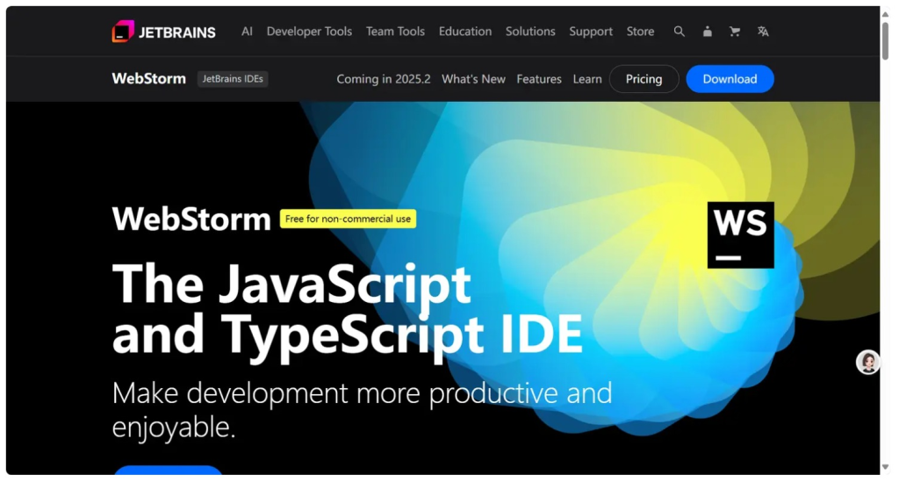Open the chat assistant avatar
This screenshot has height=482, width=899.
point(867,363)
